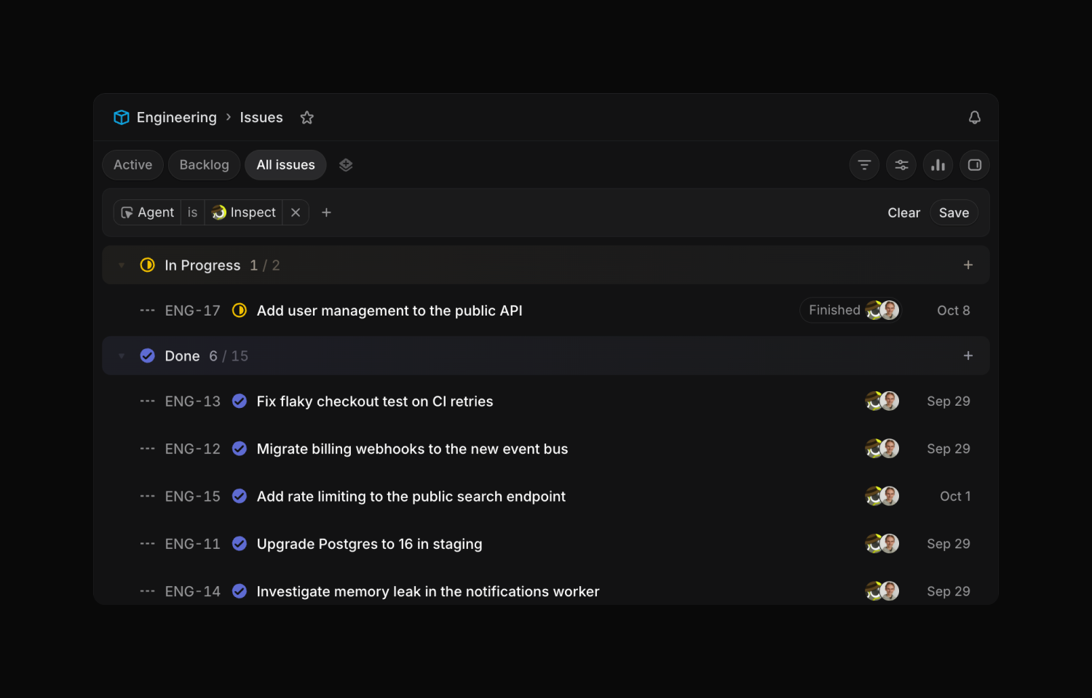Click the Done status icon of ENG-12
Viewport: 1092px width, 698px height.
tap(239, 449)
